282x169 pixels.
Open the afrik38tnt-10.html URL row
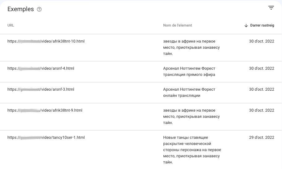tap(46, 41)
